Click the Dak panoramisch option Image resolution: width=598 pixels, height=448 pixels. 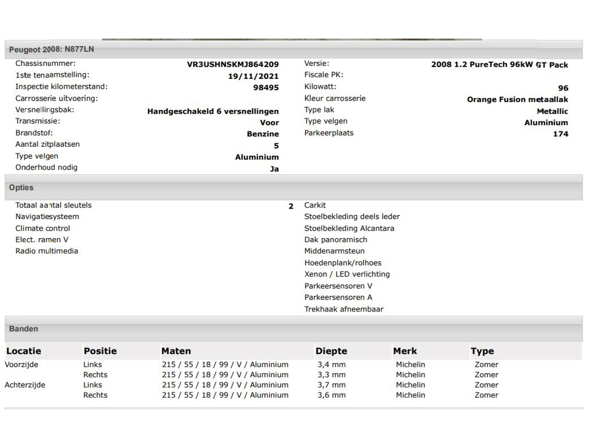pos(335,240)
